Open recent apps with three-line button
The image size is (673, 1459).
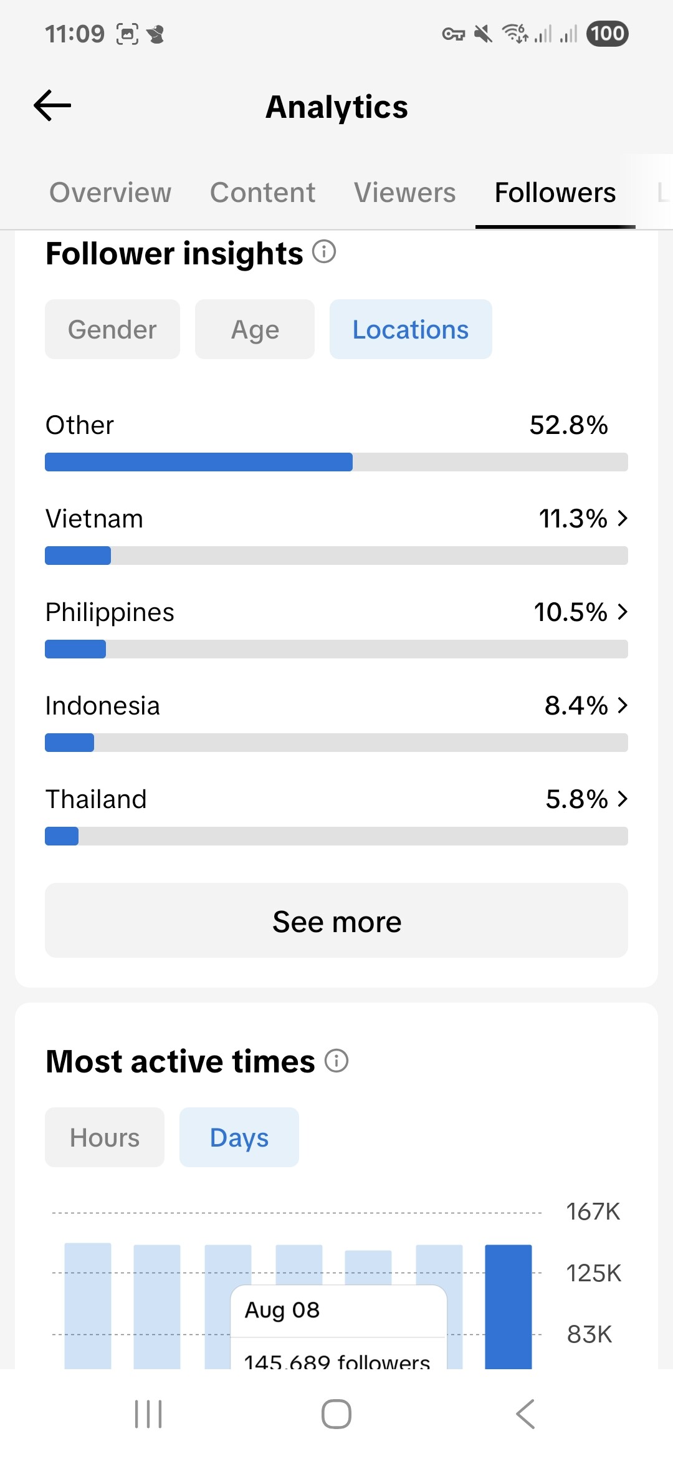pyautogui.click(x=148, y=1413)
